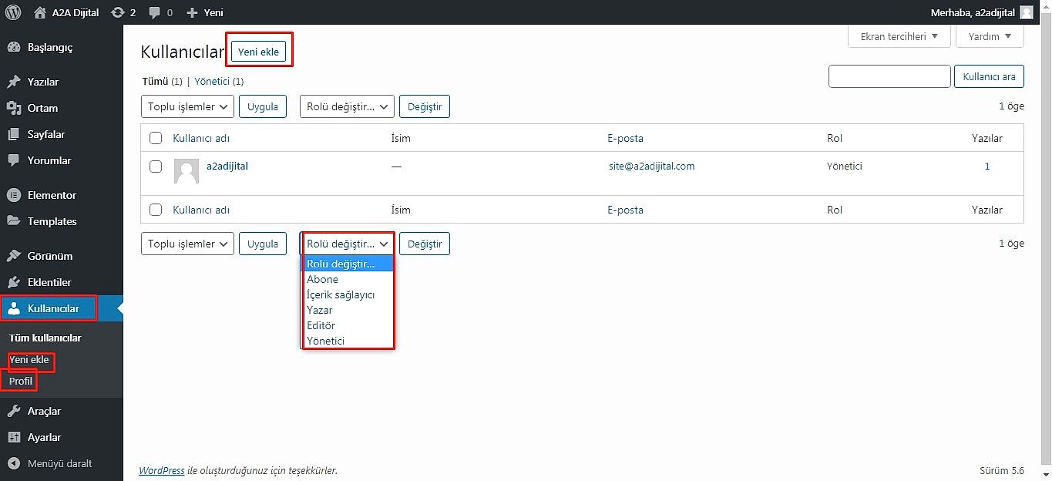Expand the Yardım help panel

990,36
